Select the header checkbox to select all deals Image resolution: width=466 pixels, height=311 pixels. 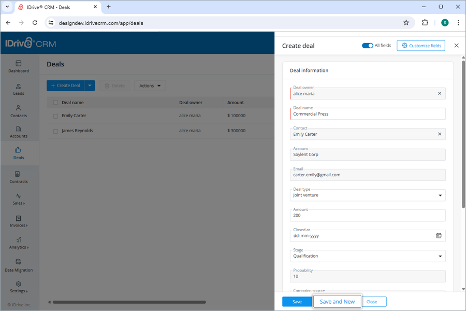click(55, 102)
